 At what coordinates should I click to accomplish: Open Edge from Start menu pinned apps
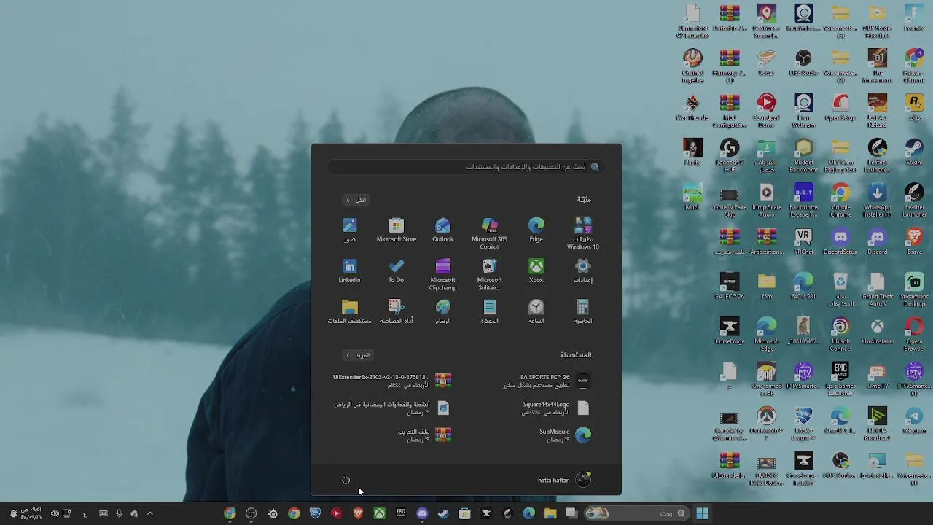click(x=536, y=230)
